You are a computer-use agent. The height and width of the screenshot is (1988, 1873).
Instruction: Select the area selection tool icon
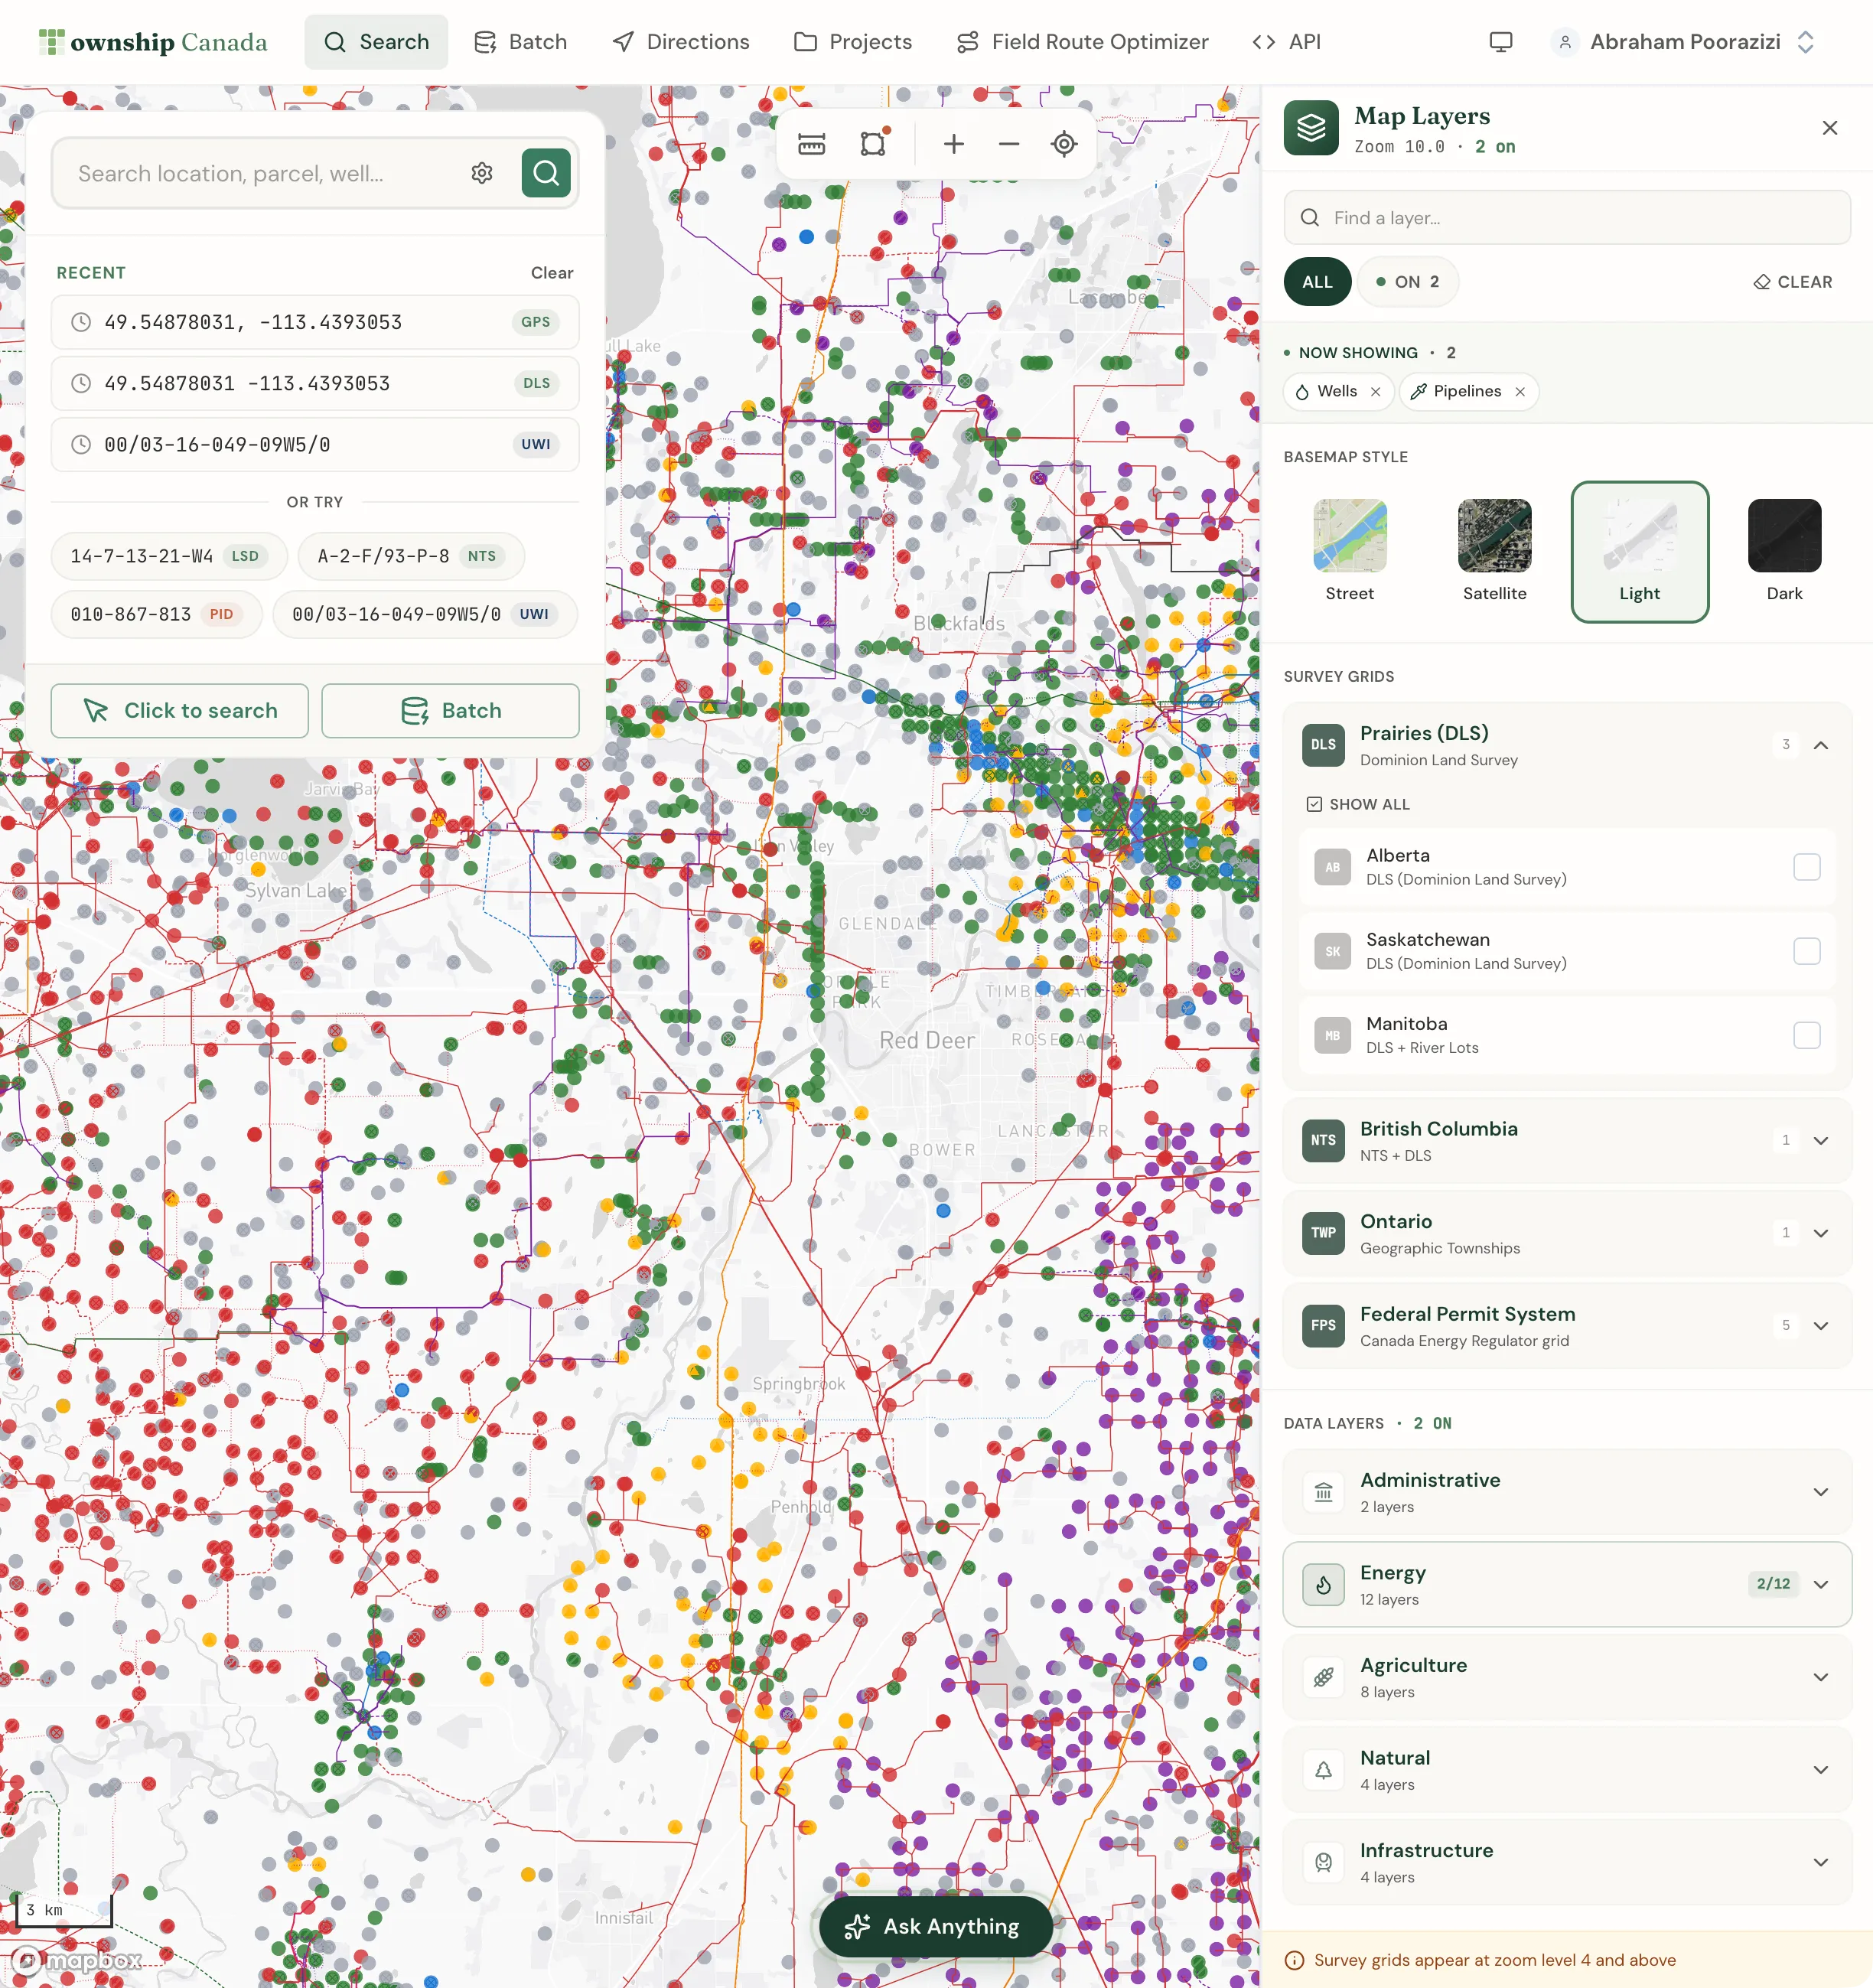[x=874, y=144]
